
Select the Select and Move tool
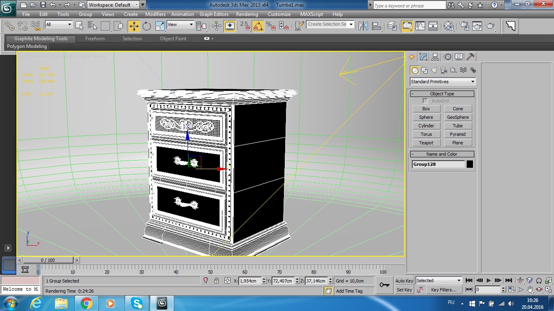click(x=134, y=26)
